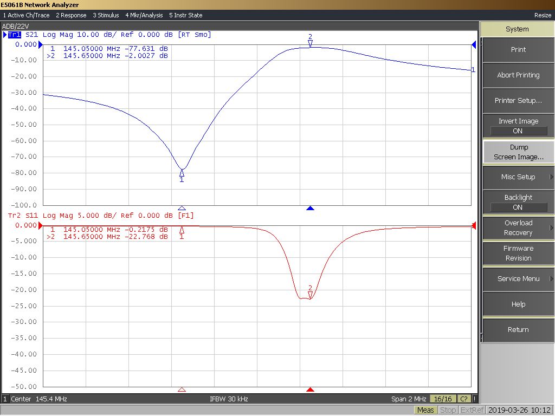
Task: Click the exclamation warning indicator in status bar
Action: [x=475, y=399]
